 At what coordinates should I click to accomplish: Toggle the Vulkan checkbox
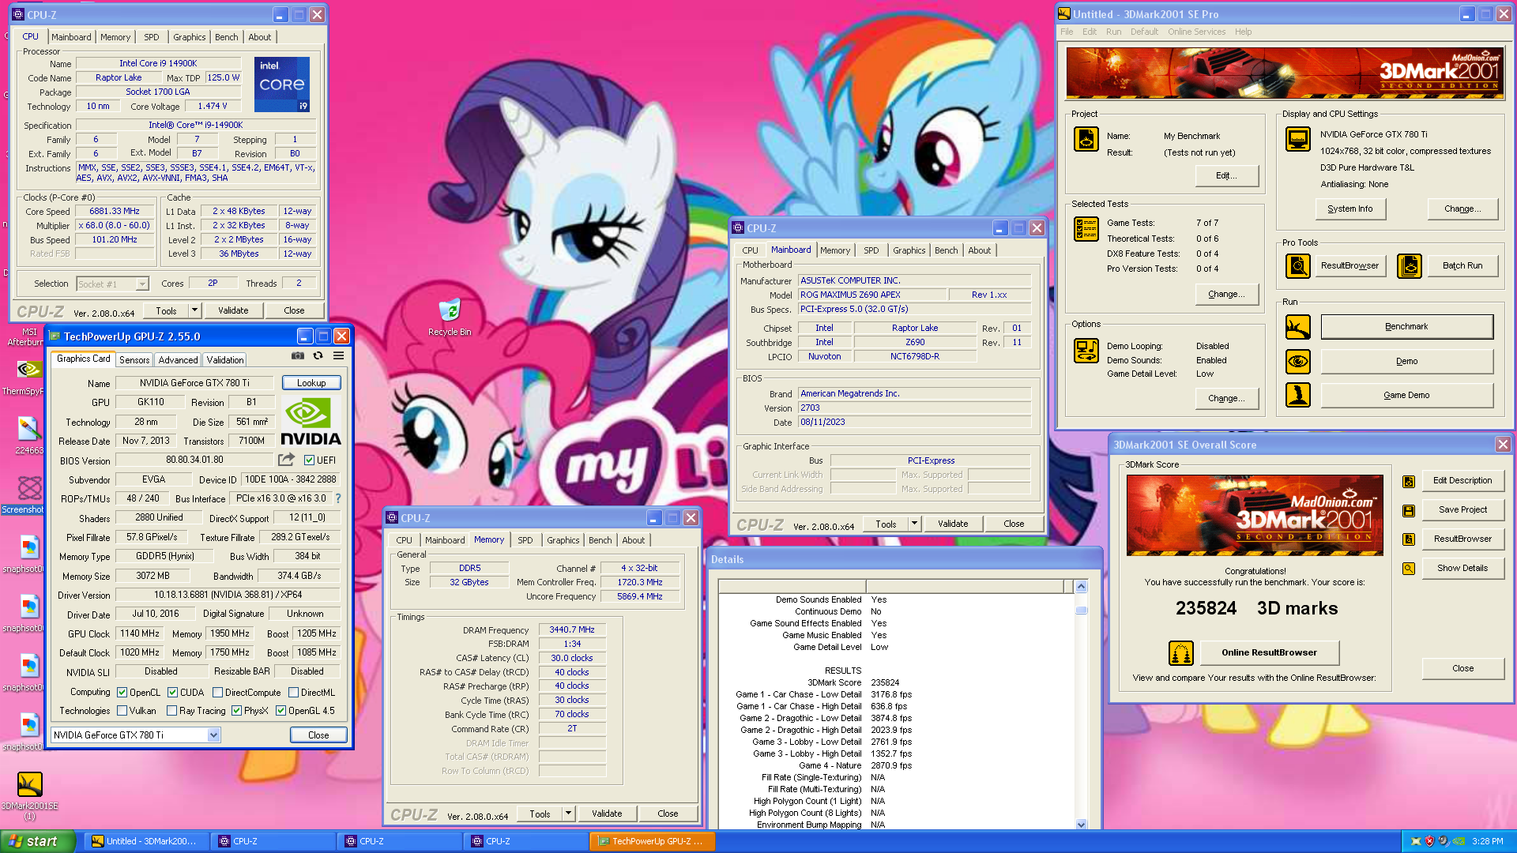tap(122, 711)
